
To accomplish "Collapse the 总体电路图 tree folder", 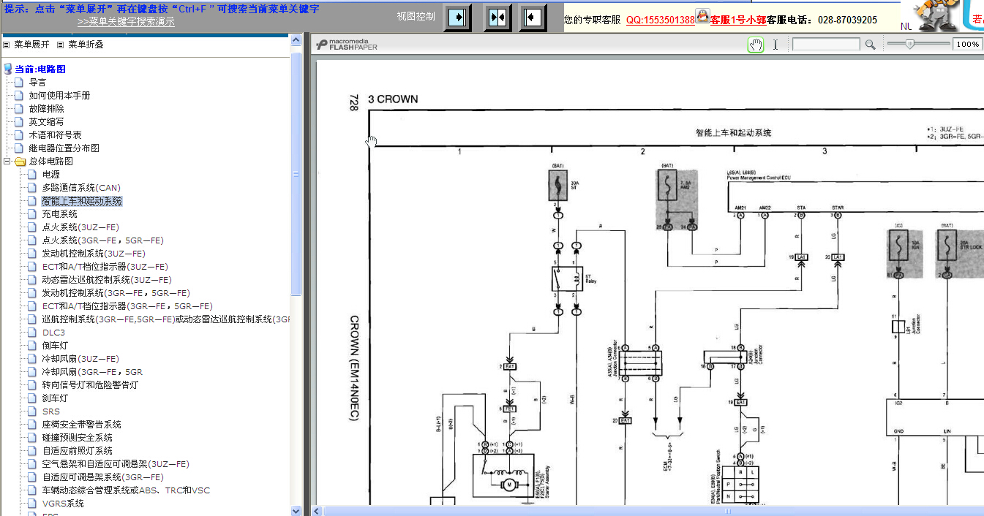I will click(7, 162).
